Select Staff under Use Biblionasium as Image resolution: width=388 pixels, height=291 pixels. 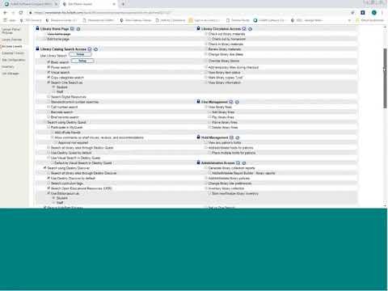[53, 202]
